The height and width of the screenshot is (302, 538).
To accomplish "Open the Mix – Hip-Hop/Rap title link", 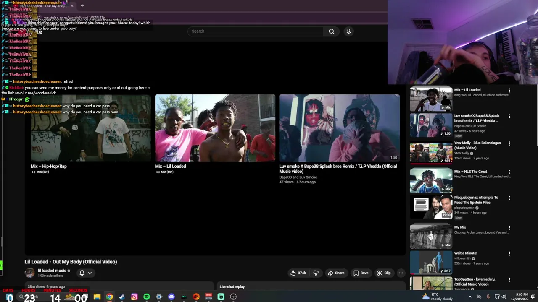I will 49,166.
